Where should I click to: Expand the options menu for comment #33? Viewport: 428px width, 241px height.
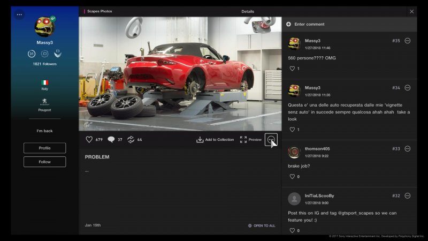[408, 149]
